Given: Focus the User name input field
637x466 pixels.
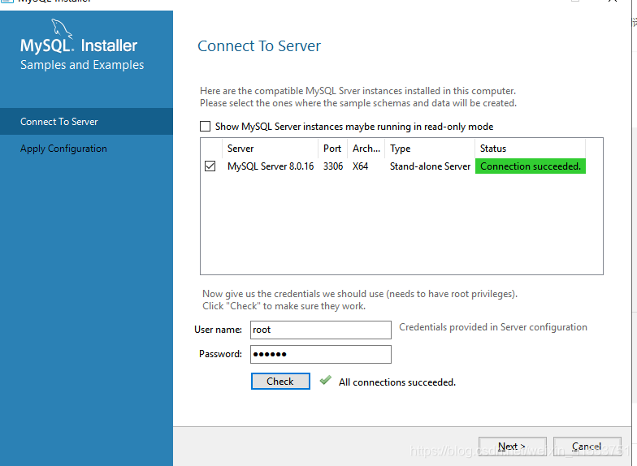Looking at the screenshot, I should [x=321, y=330].
